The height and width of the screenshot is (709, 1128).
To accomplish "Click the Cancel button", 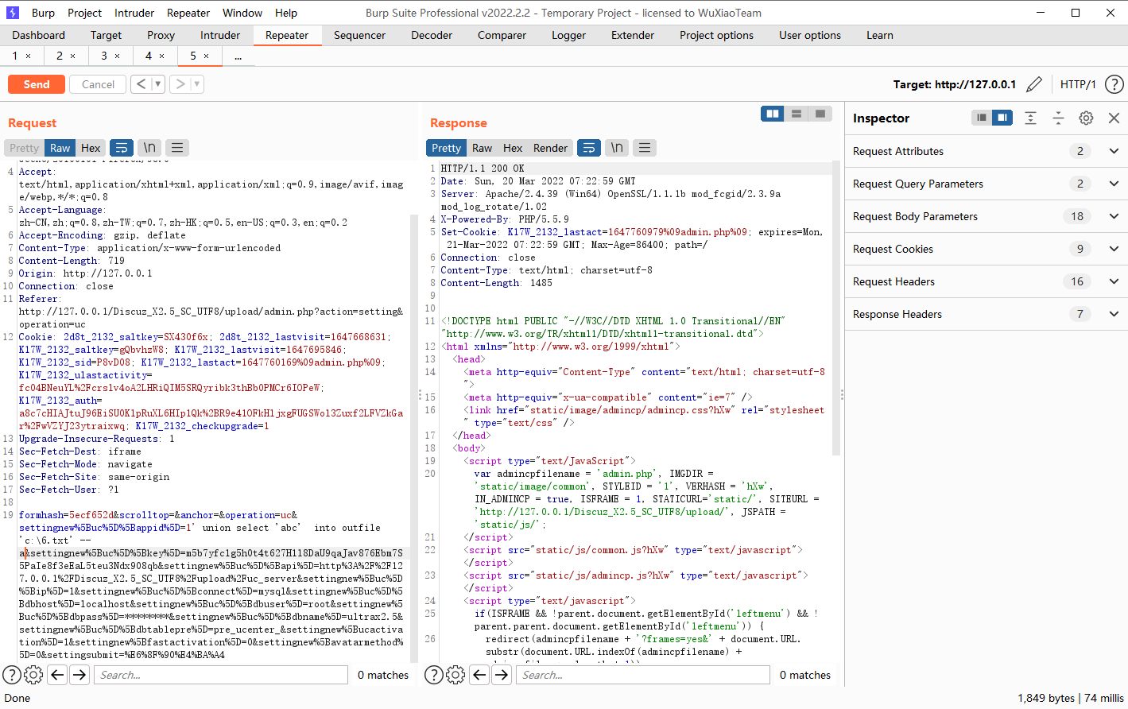I will coord(98,84).
